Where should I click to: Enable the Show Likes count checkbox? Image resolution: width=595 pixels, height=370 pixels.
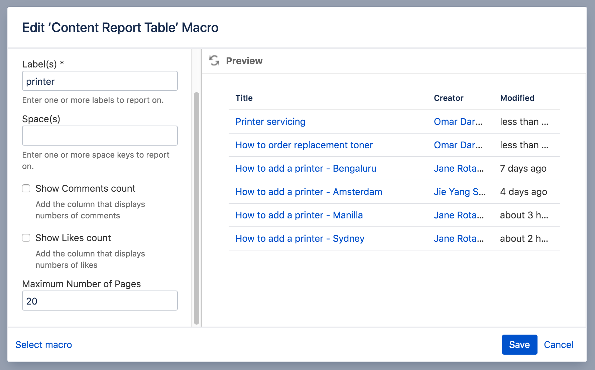(x=26, y=238)
